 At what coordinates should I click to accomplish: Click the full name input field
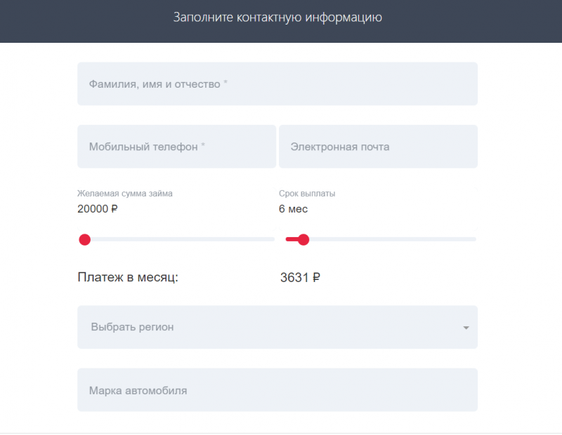click(x=277, y=83)
